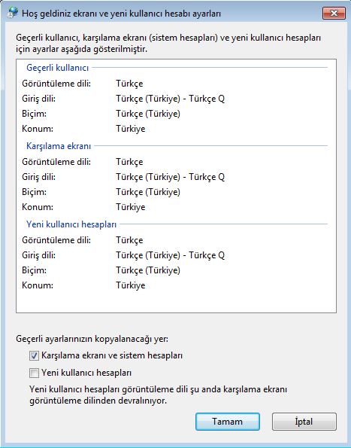This screenshot has height=448, width=351.
Task: Cancel with the İptal button
Action: [x=304, y=422]
